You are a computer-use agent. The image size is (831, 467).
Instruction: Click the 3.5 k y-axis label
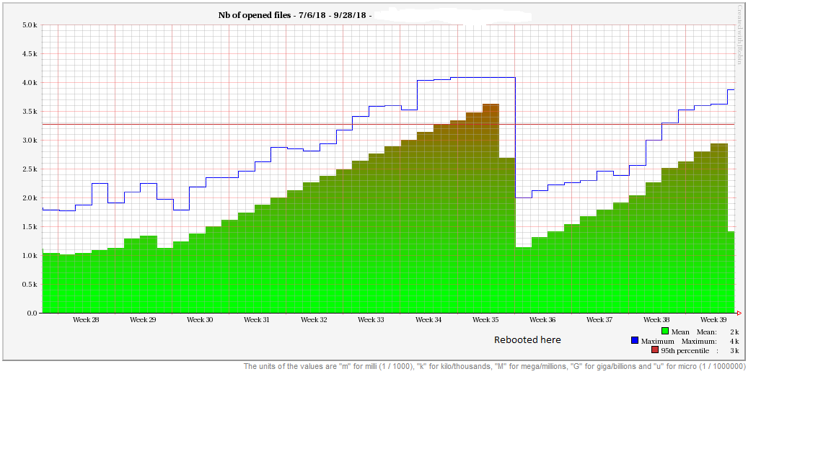(x=30, y=112)
